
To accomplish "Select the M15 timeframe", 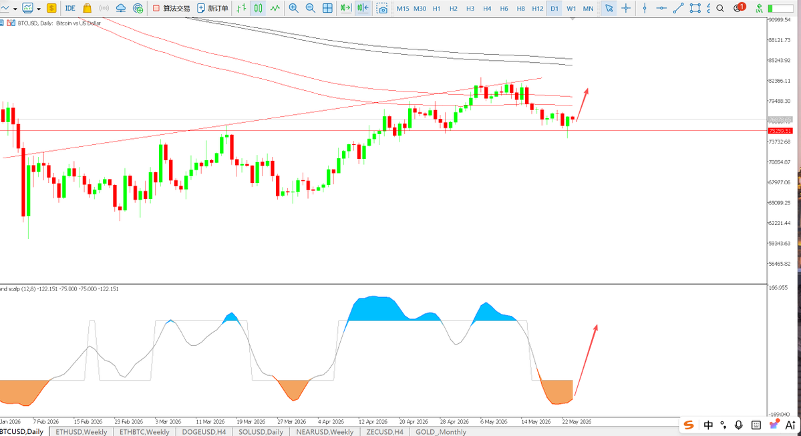I will 403,9.
